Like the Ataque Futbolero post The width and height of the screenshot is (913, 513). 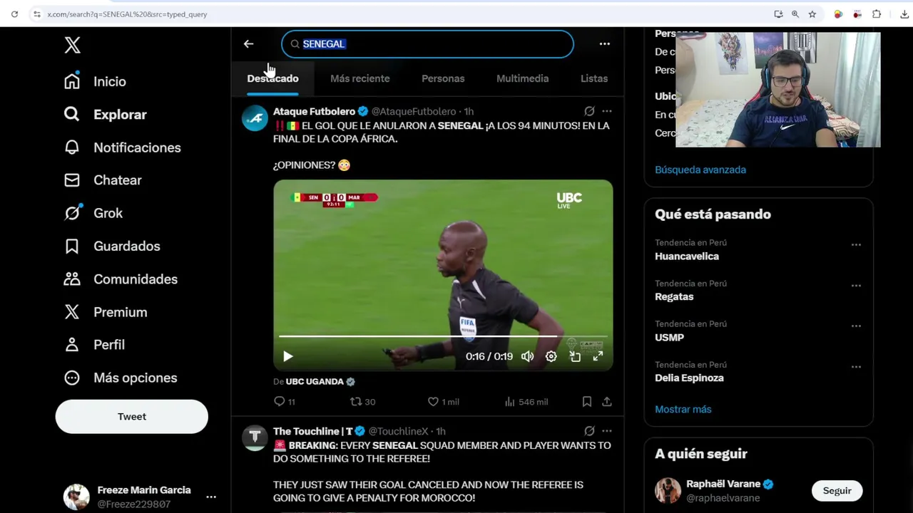point(443,402)
